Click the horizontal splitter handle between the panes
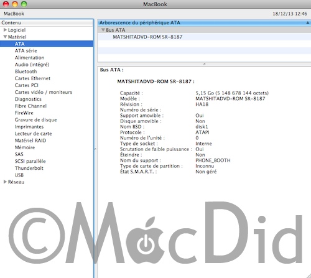The width and height of the screenshot is (311, 278). (204, 64)
